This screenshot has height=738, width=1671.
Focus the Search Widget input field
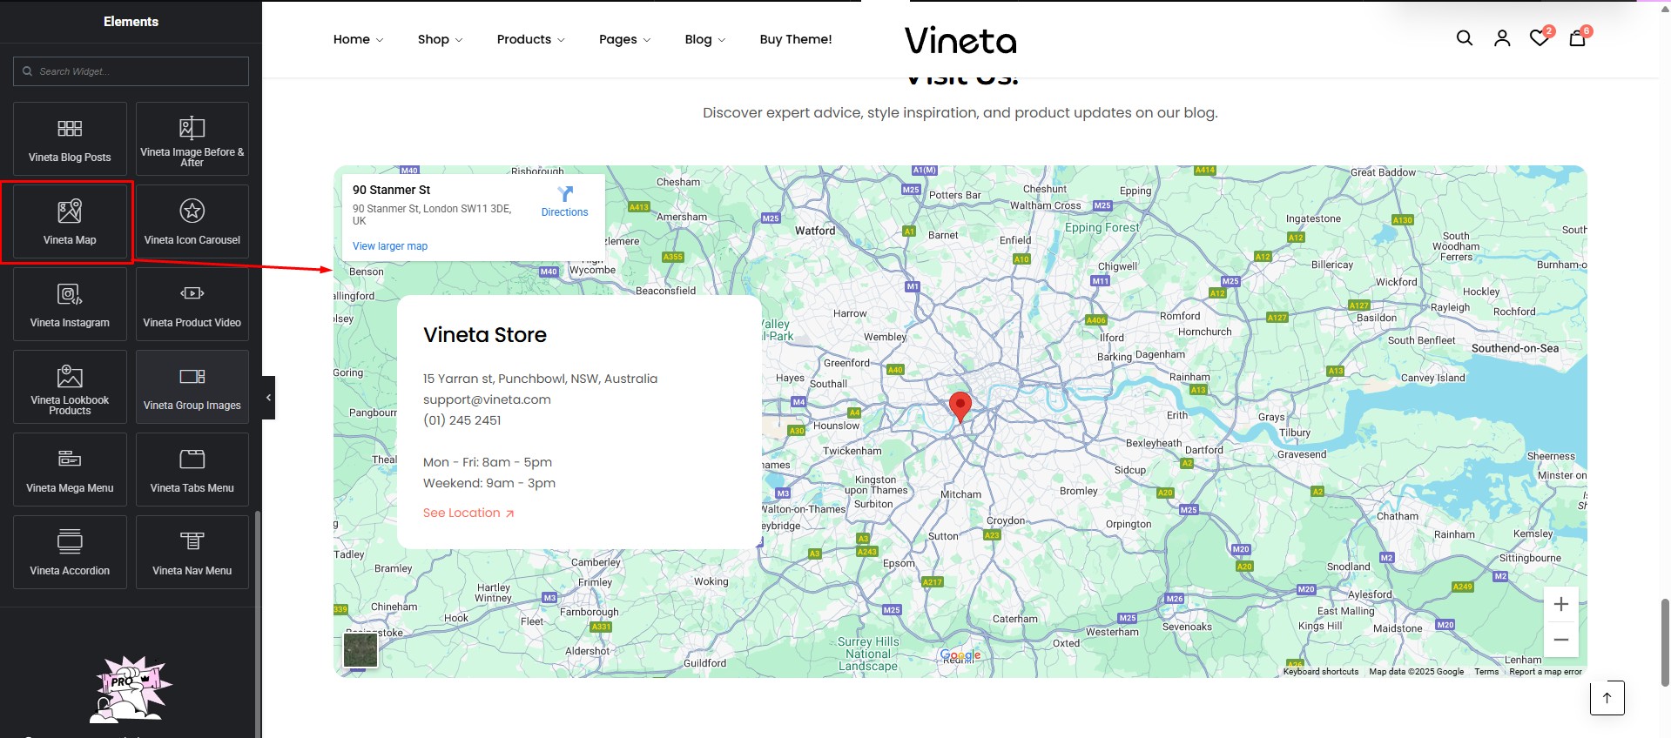click(131, 71)
